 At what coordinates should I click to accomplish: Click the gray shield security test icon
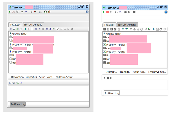coord(129,12)
